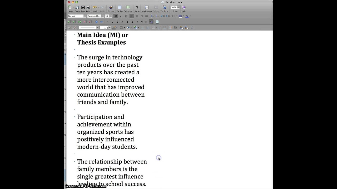Click the Format painter brush icon
The height and width of the screenshot is (189, 337).
click(111, 7)
